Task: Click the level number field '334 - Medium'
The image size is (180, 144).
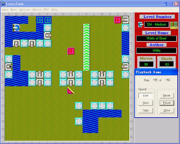Action: (x=157, y=25)
